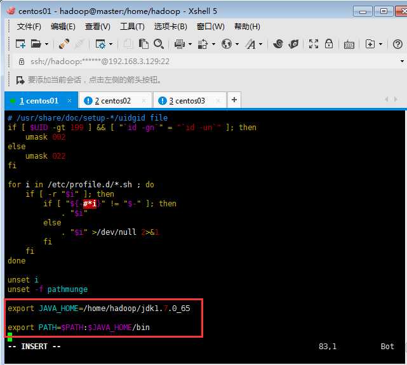Viewport: 407px width, 365px height.
Task: Click the 'done' line in terminal
Action: pos(17,260)
